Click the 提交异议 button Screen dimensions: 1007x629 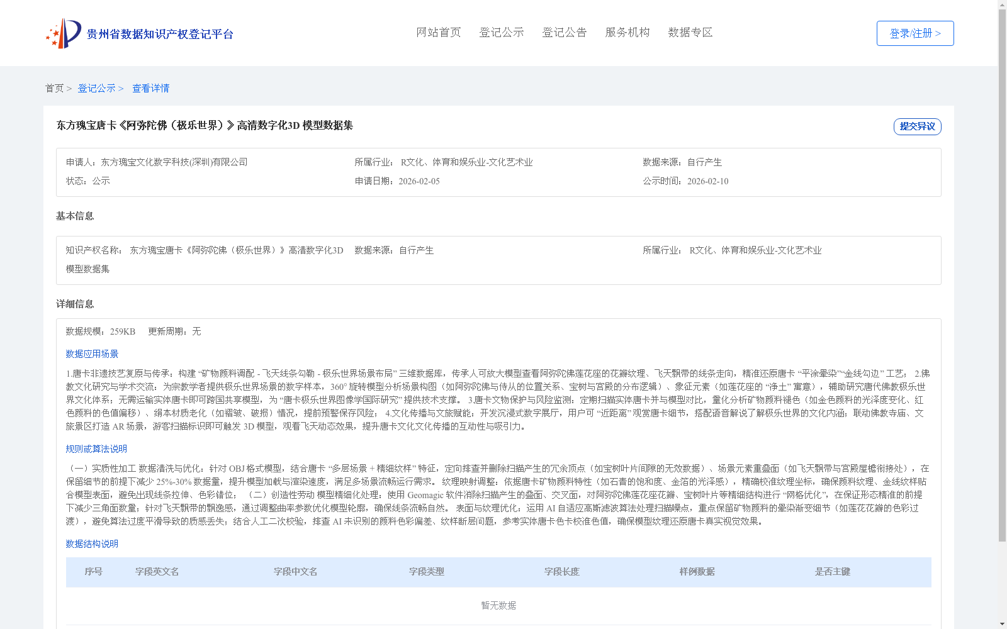tap(918, 126)
